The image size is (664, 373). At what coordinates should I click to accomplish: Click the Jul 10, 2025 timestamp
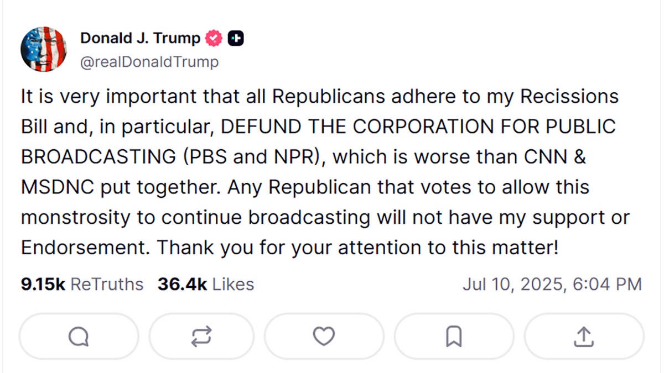coord(552,285)
